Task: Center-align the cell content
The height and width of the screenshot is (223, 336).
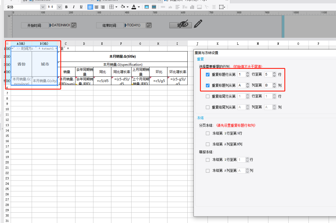Action: (x=96, y=7)
